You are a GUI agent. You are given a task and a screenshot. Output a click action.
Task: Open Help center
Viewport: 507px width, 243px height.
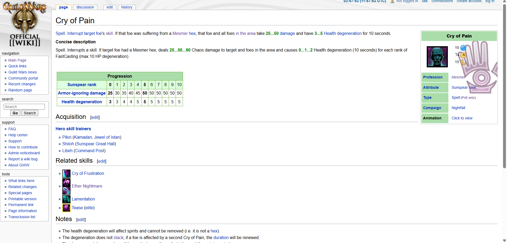pyautogui.click(x=18, y=135)
